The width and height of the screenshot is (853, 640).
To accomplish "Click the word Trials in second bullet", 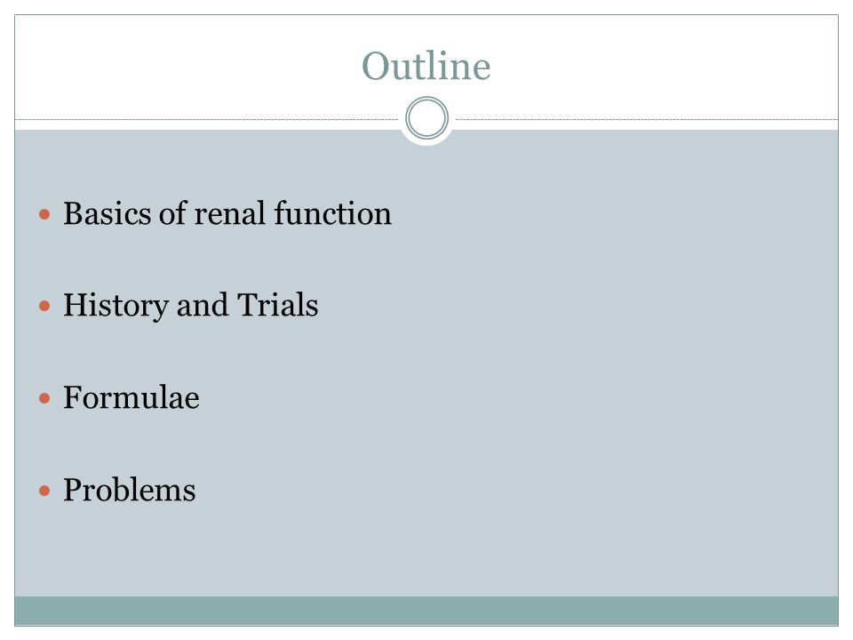I will [x=277, y=305].
